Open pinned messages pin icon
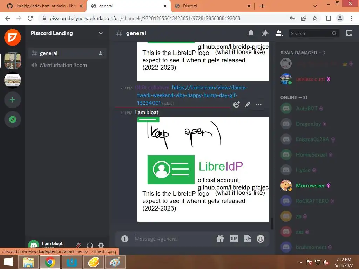Viewport: 359px width, 269px height. click(265, 33)
